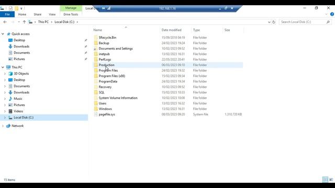Select the SQL folder icon
This screenshot has width=335, height=188.
tap(96, 92)
